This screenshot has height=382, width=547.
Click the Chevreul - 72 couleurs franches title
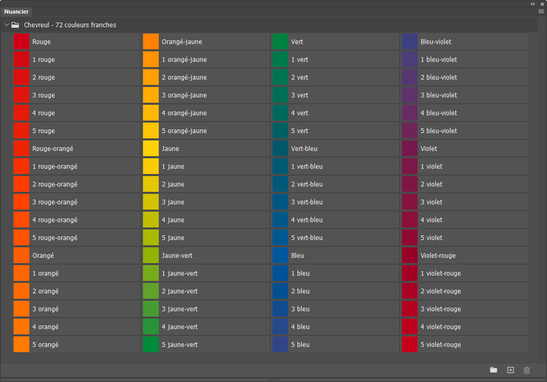(70, 25)
